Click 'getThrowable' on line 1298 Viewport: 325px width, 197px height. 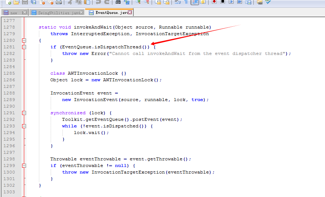point(165,159)
